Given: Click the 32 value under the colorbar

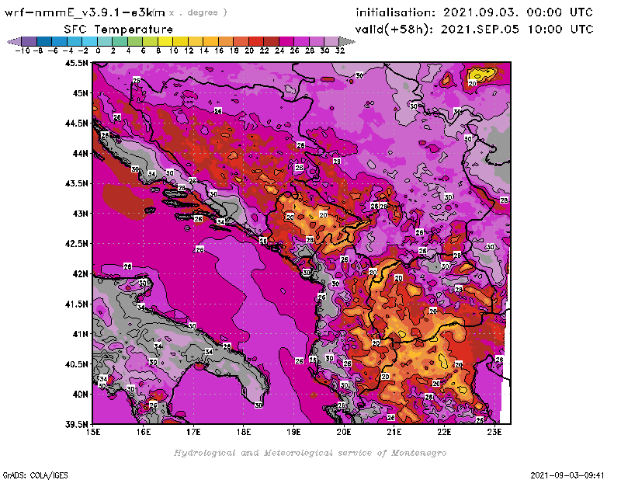Looking at the screenshot, I should (x=340, y=50).
